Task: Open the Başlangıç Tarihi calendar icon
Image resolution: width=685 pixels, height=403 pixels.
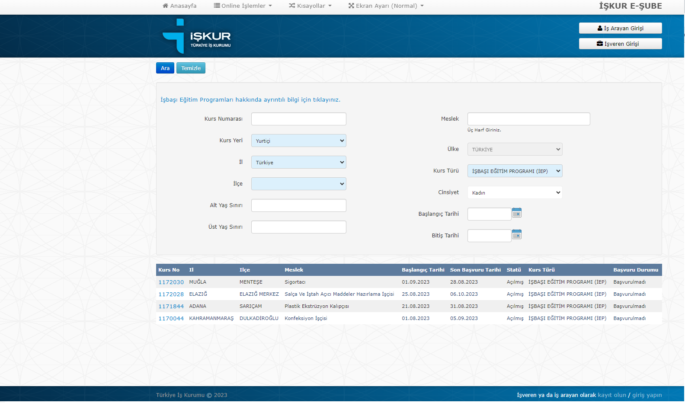Action: [516, 213]
